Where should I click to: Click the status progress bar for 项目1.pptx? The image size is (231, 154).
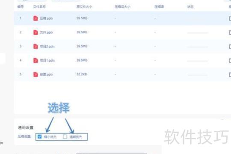[198, 61]
